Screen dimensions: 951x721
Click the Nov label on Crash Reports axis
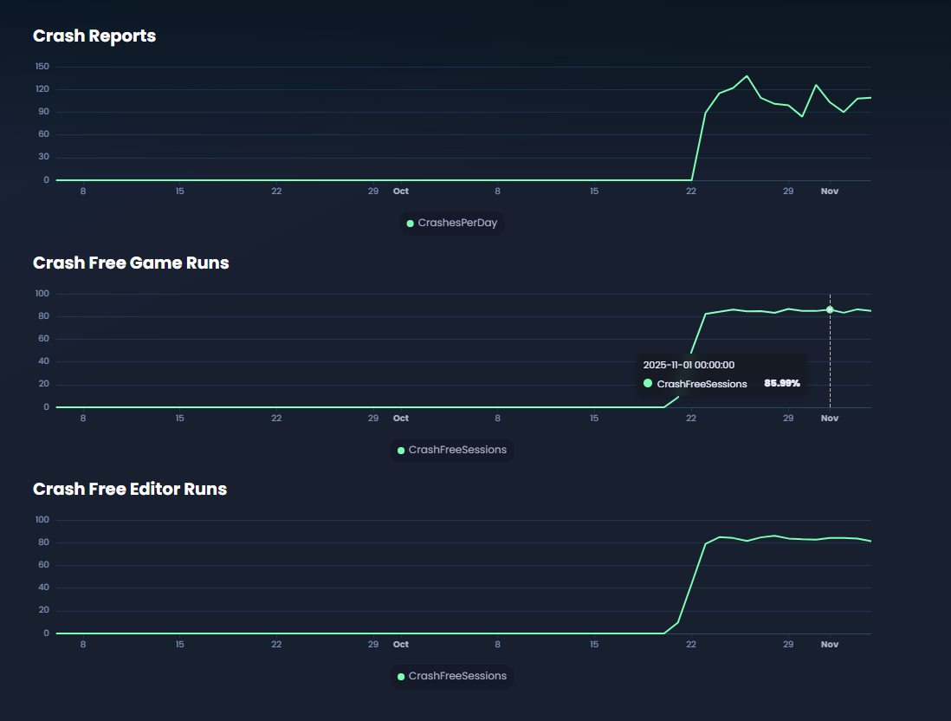click(830, 191)
